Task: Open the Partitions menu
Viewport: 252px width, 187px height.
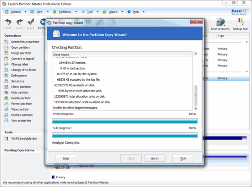Action: point(65,12)
